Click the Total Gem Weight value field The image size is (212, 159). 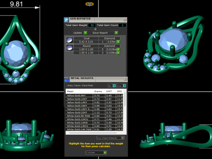92,25
